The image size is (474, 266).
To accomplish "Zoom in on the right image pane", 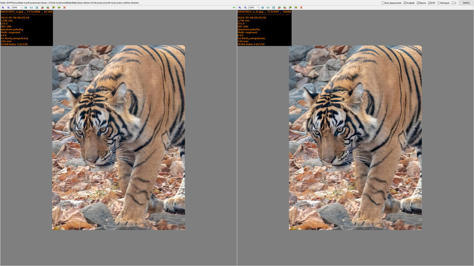I will 240,7.
